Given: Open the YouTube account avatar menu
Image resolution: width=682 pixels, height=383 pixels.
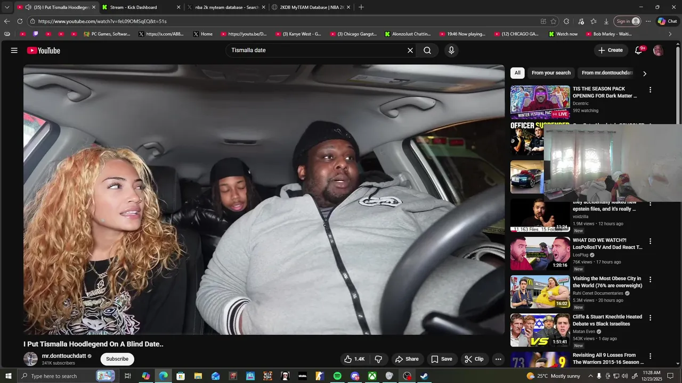Looking at the screenshot, I should pyautogui.click(x=659, y=51).
